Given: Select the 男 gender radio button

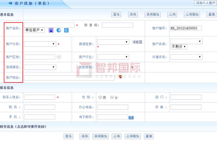Looking at the screenshot, I should 100,97.
